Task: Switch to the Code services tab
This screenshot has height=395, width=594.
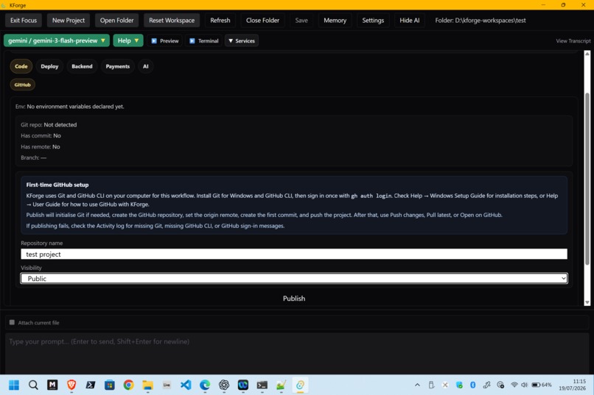Action: pyautogui.click(x=21, y=66)
